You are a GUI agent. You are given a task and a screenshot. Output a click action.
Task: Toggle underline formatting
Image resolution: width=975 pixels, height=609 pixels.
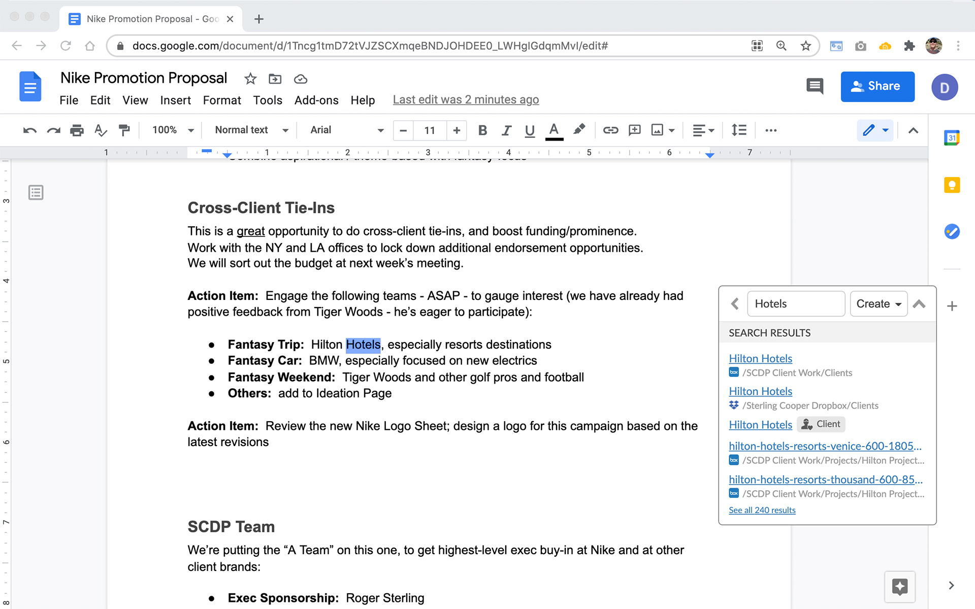(530, 130)
